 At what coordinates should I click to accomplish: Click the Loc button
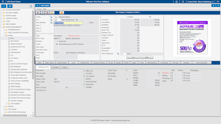133,57
